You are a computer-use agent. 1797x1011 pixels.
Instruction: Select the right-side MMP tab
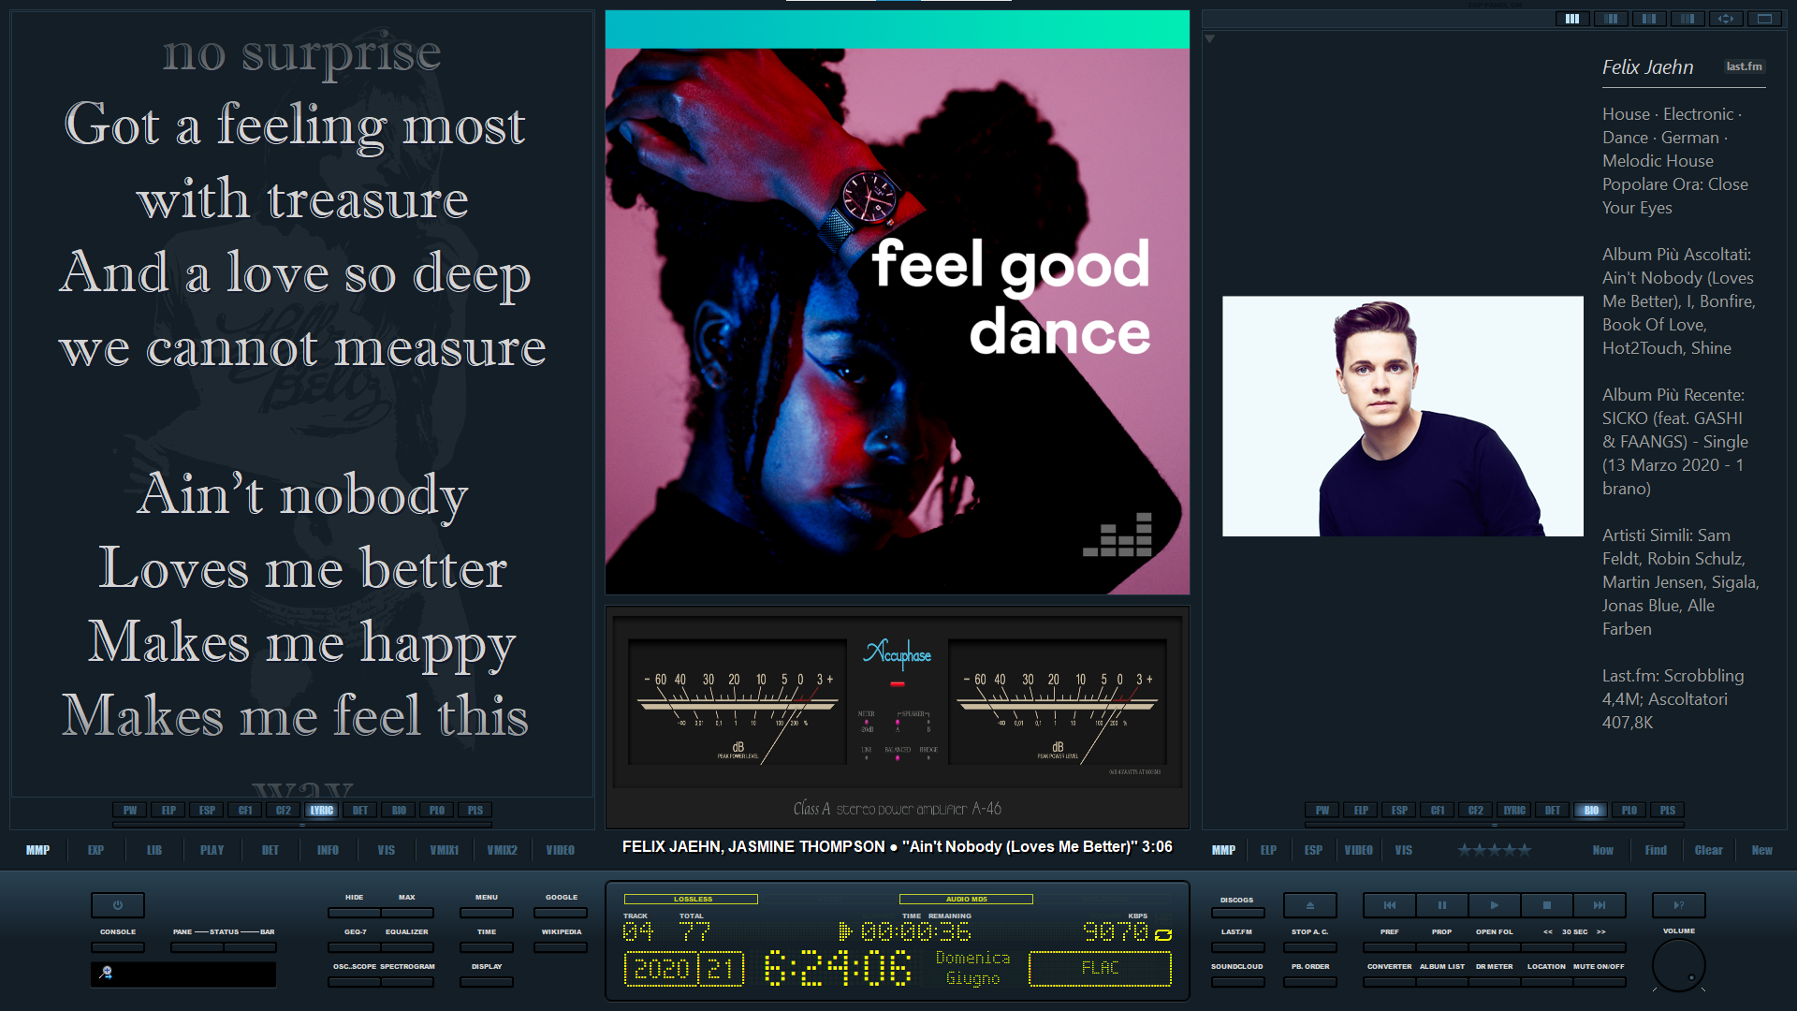pos(1223,850)
